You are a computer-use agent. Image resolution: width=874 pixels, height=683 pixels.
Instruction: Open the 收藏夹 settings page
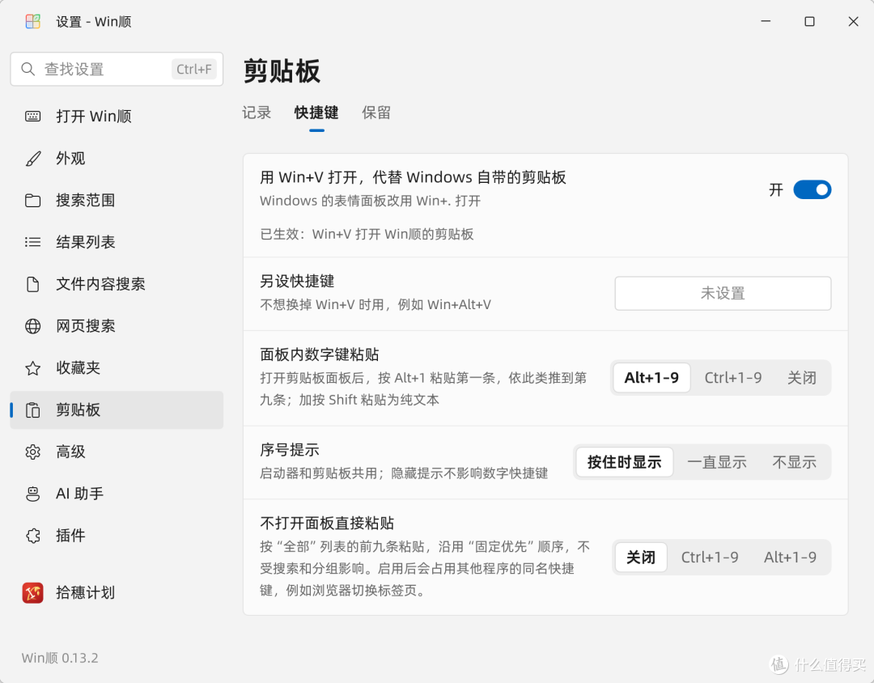coord(117,368)
